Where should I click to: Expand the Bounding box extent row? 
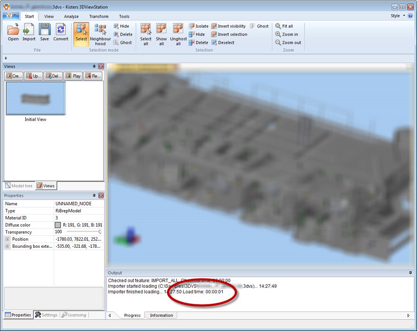point(7,247)
